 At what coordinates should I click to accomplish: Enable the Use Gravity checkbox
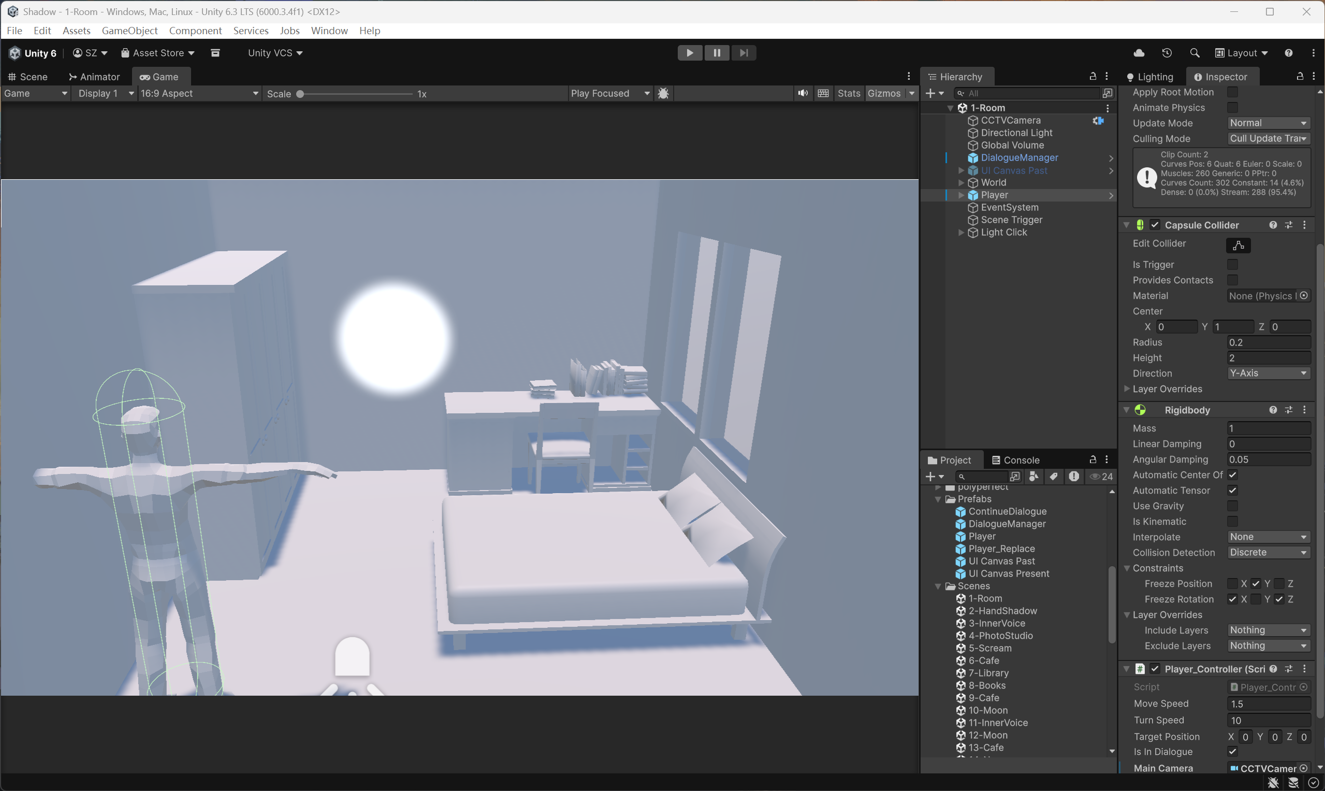point(1232,506)
